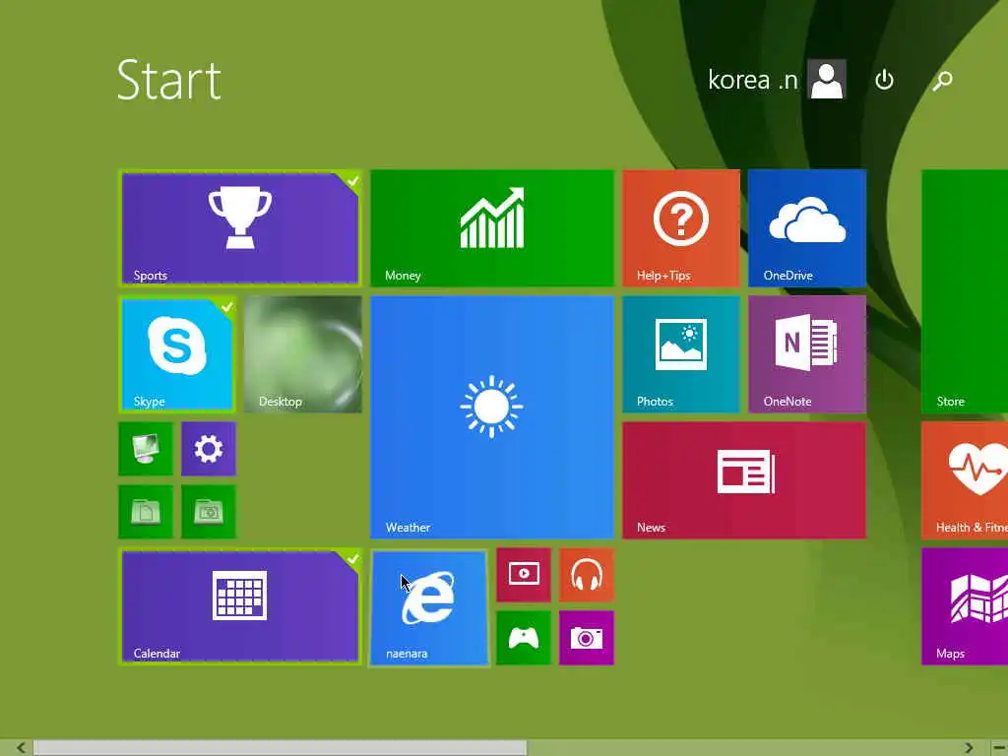Viewport: 1008px width, 756px height.
Task: Open the Money tile with chart icon
Action: (x=492, y=228)
